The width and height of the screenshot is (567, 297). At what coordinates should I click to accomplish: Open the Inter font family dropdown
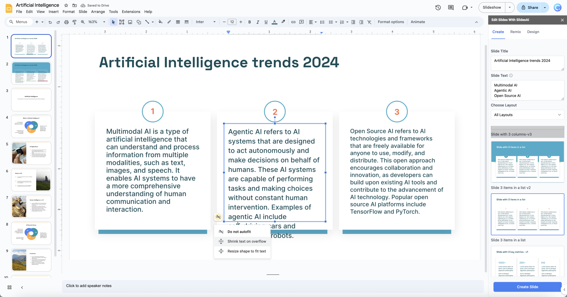click(x=205, y=22)
